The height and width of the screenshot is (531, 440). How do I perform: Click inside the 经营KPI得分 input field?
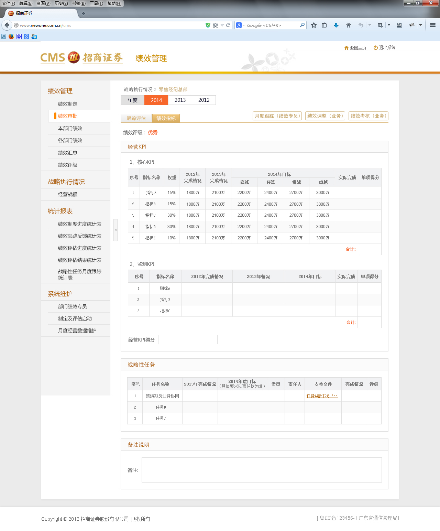click(x=188, y=339)
